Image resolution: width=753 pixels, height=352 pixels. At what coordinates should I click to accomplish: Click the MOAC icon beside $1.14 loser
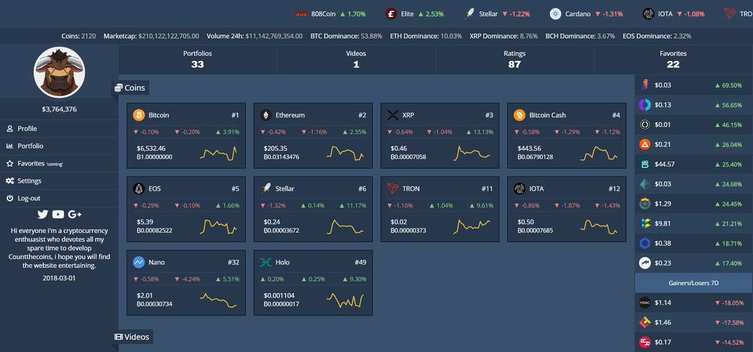[644, 302]
